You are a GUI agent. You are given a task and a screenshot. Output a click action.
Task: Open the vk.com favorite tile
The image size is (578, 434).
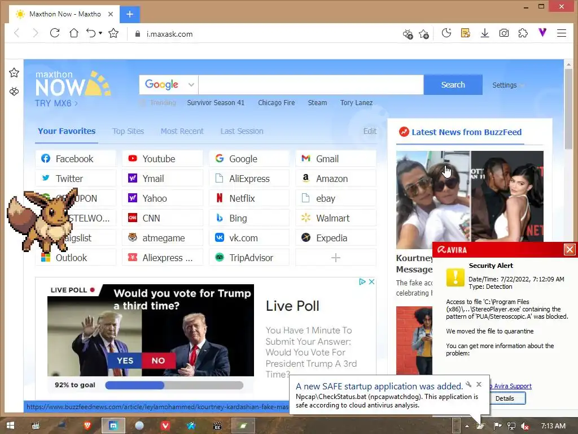tap(249, 238)
